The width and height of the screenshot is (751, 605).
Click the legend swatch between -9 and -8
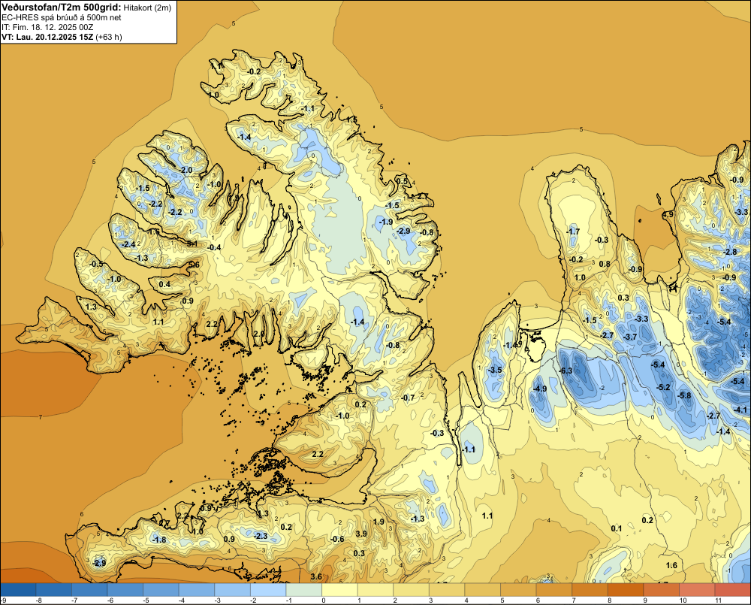[18, 590]
